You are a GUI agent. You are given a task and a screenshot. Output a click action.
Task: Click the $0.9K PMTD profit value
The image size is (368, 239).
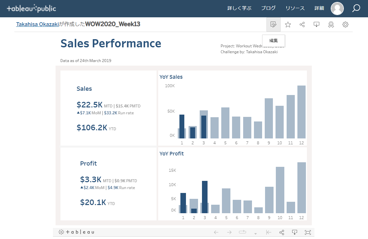click(126, 181)
